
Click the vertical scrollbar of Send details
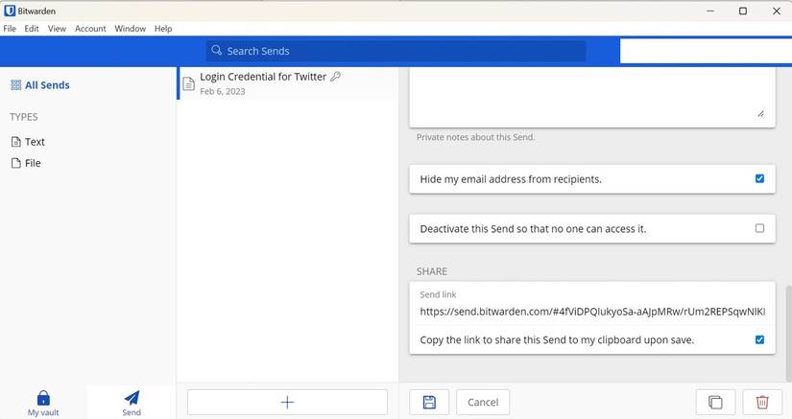click(x=788, y=334)
